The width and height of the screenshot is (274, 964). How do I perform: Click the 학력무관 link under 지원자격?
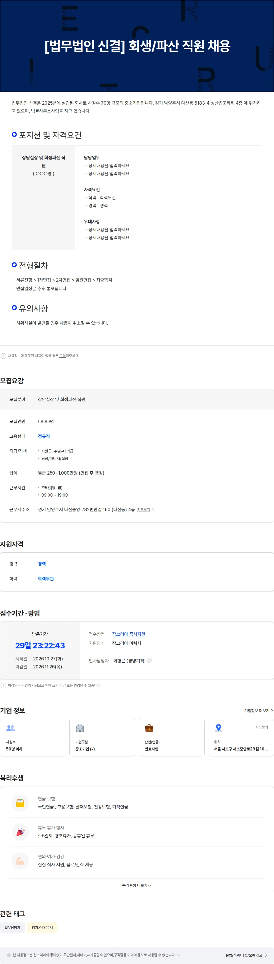pyautogui.click(x=46, y=579)
